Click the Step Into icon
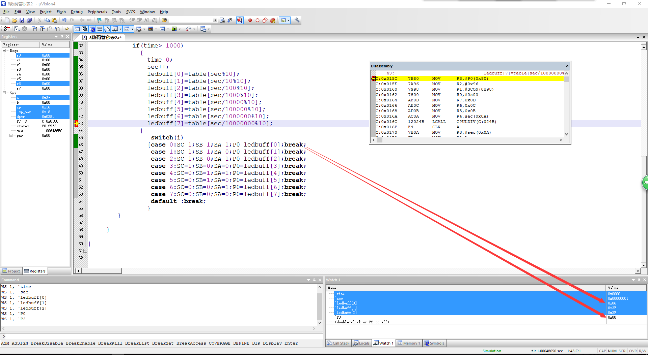648x355 pixels. (x=35, y=29)
